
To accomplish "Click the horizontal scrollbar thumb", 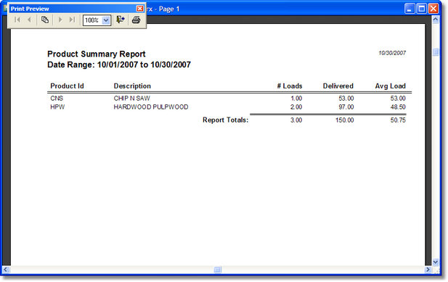I will [x=217, y=270].
